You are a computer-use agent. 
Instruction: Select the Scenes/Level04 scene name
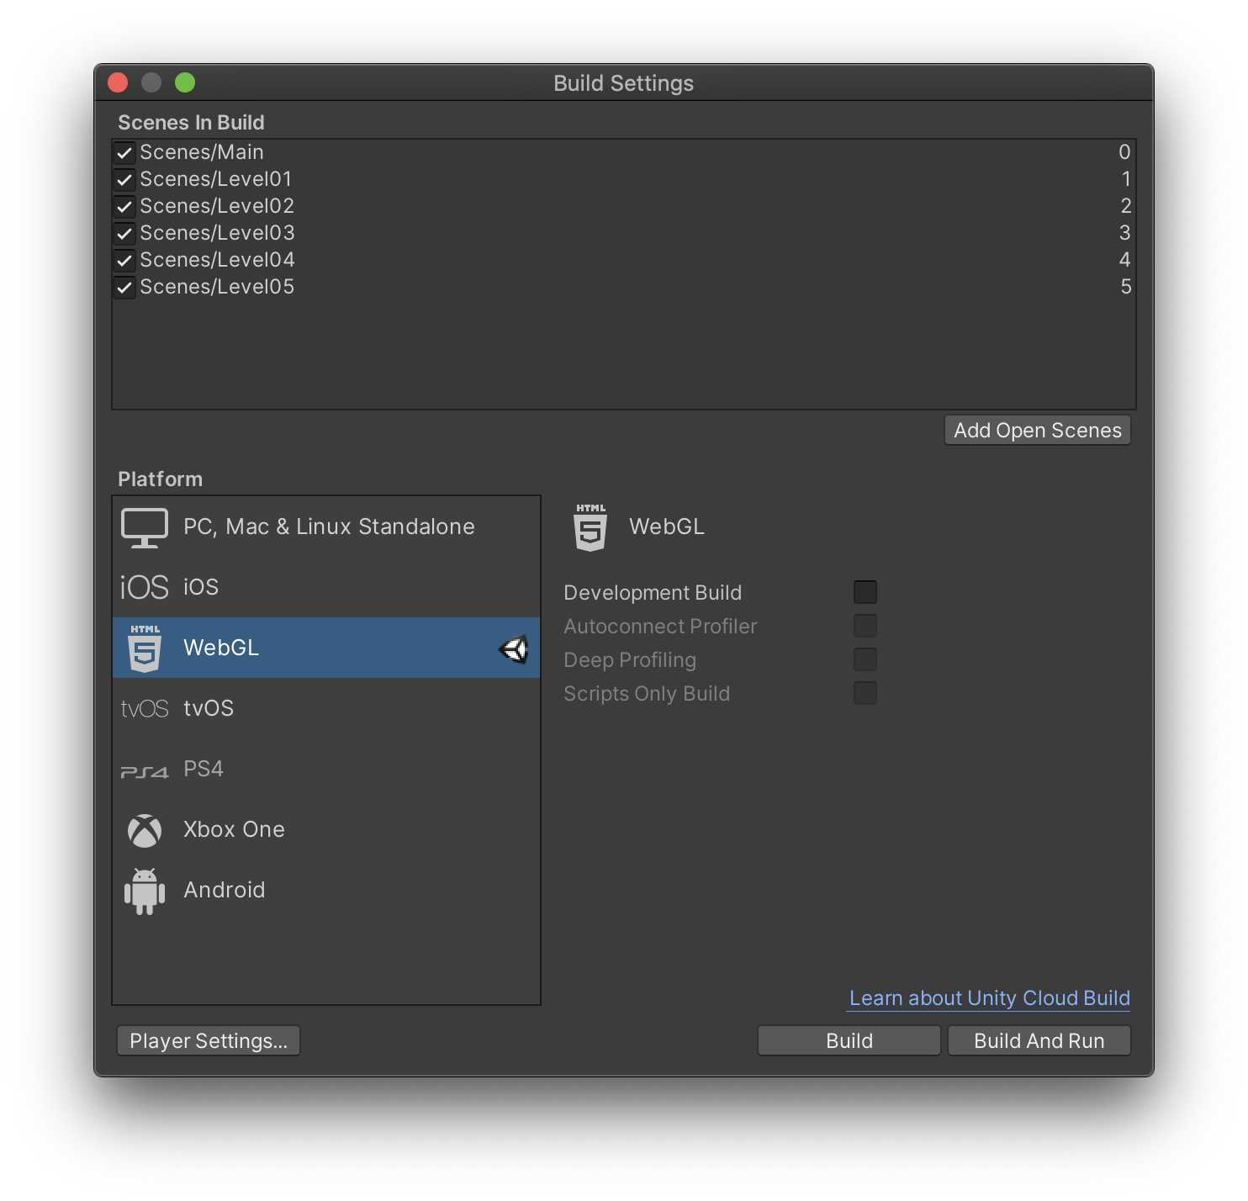pyautogui.click(x=217, y=260)
